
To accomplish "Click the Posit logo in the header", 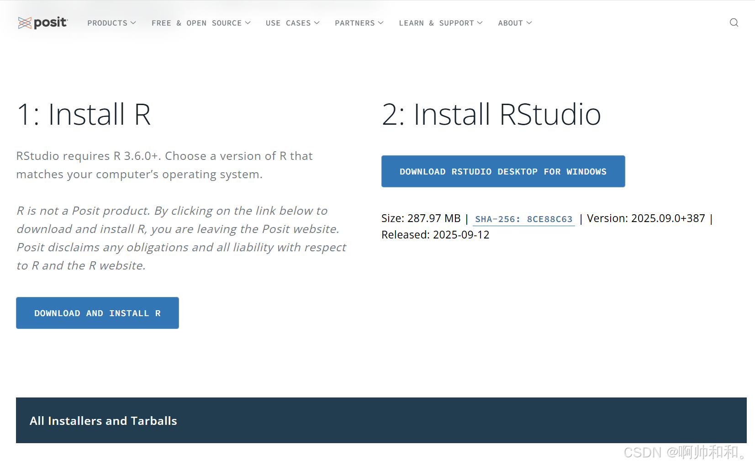I will tap(43, 22).
